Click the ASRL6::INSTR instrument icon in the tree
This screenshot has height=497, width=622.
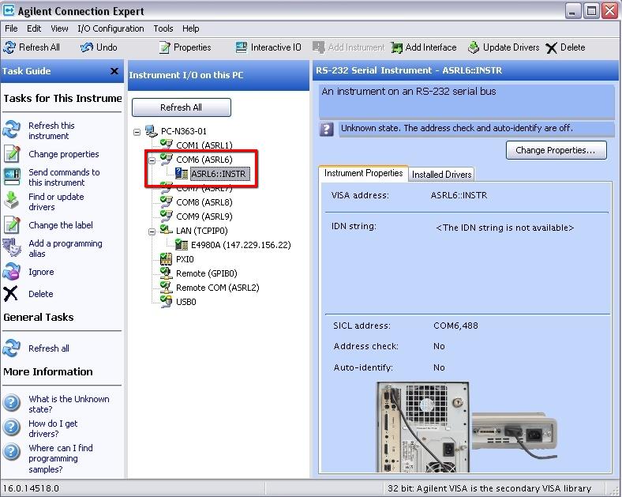(182, 173)
